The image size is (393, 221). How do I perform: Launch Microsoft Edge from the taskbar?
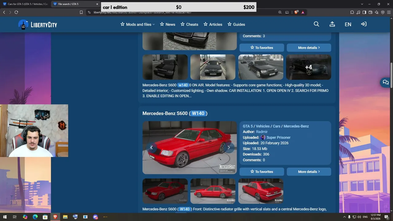35,217
